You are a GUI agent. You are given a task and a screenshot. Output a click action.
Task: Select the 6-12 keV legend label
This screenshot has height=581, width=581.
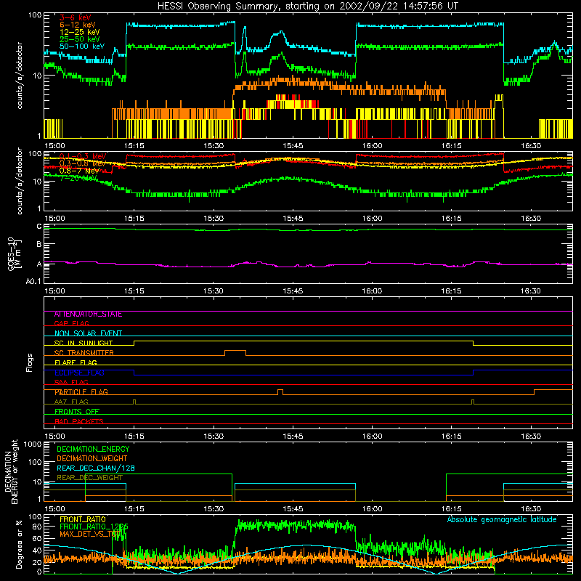(x=78, y=25)
